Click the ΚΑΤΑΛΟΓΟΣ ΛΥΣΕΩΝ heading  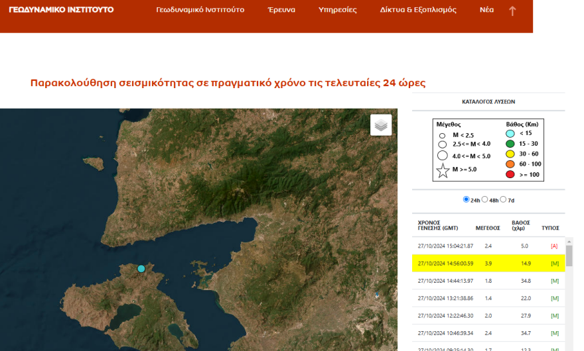click(x=488, y=101)
